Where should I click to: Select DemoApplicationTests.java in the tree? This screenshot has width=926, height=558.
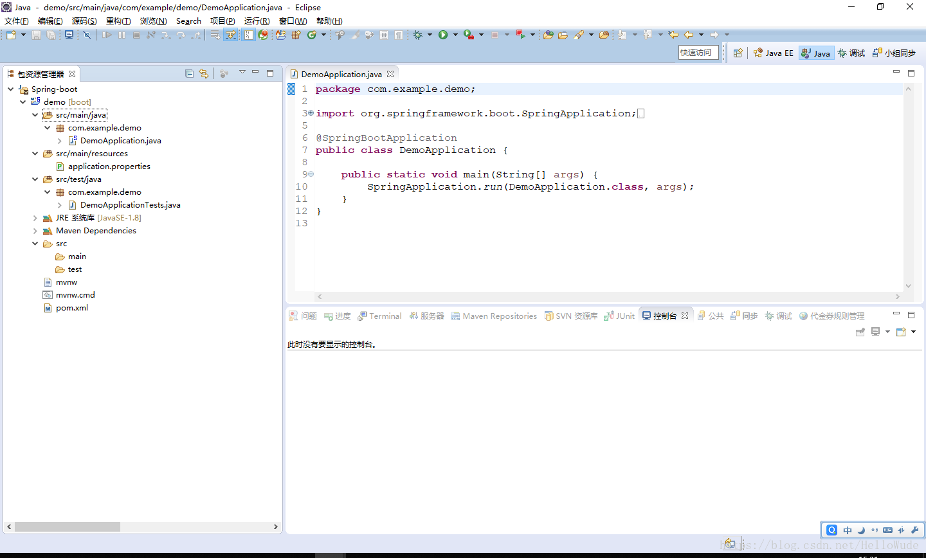124,205
